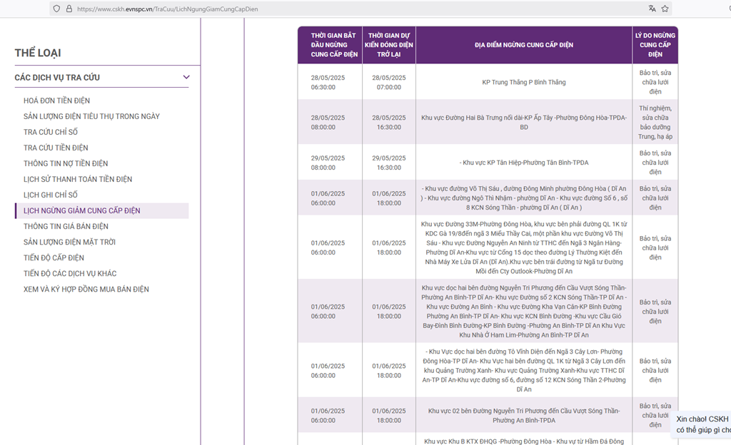This screenshot has height=445, width=731.
Task: Collapse the CÁC DỊCH VỤ TRA CỨU chevron
Action: click(186, 77)
